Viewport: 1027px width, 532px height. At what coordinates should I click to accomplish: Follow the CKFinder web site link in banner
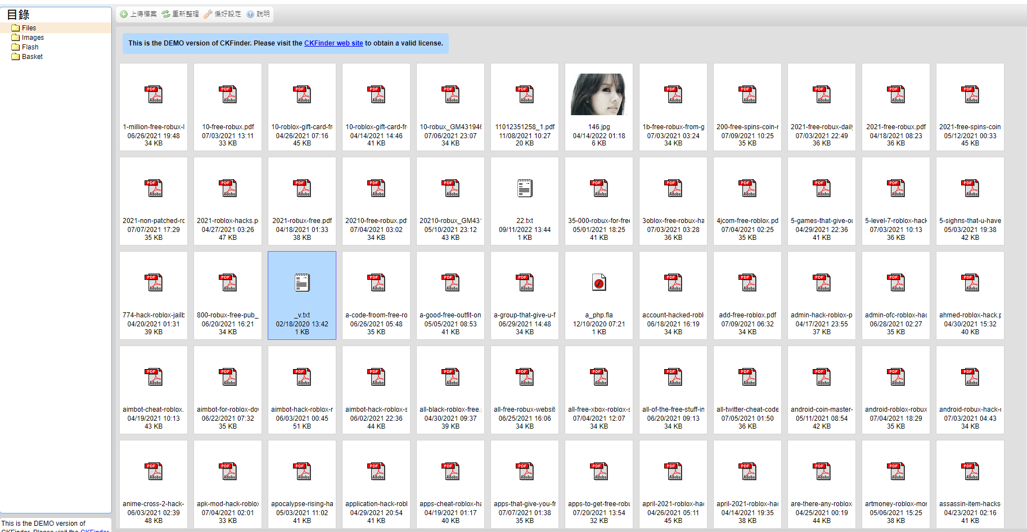334,43
